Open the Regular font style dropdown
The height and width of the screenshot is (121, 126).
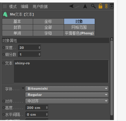[x=67, y=95]
